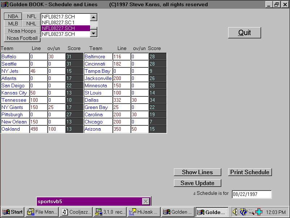The image size is (290, 218).
Task: Click the Buffalo team cell
Action: [15, 56]
